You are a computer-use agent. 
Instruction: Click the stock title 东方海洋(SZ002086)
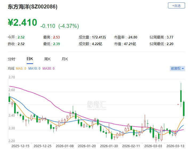pyautogui.click(x=33, y=7)
